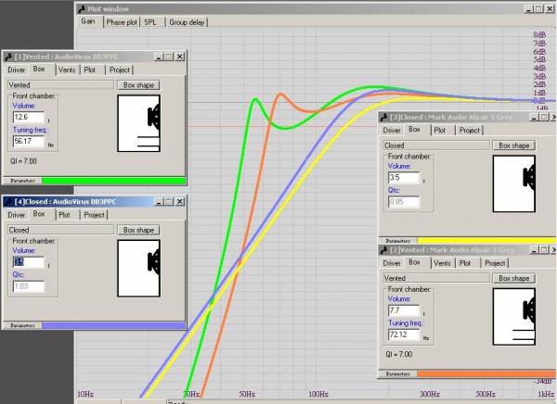The width and height of the screenshot is (557, 404).
Task: Click the wrench icon of window [3]Closed
Action: point(384,118)
